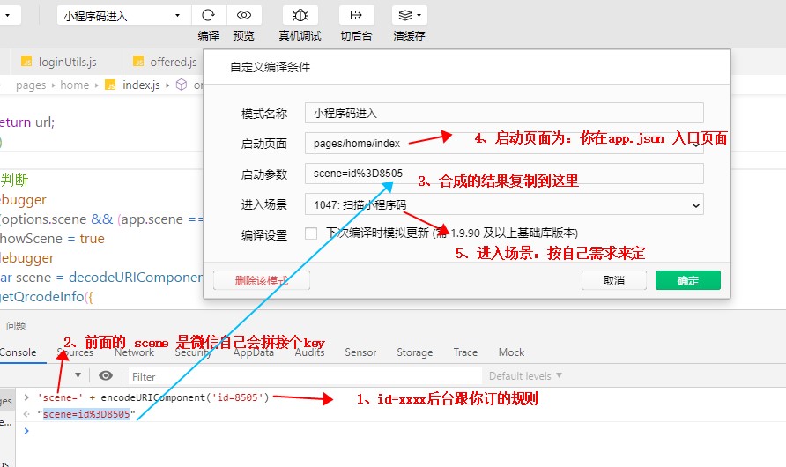Switch to the Security tab
This screenshot has width=786, height=467.
pos(193,352)
